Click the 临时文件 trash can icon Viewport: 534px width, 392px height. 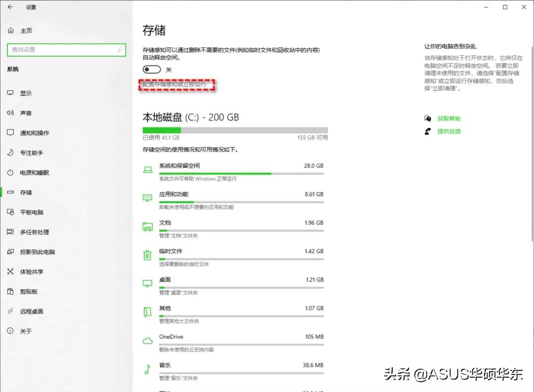(x=147, y=254)
